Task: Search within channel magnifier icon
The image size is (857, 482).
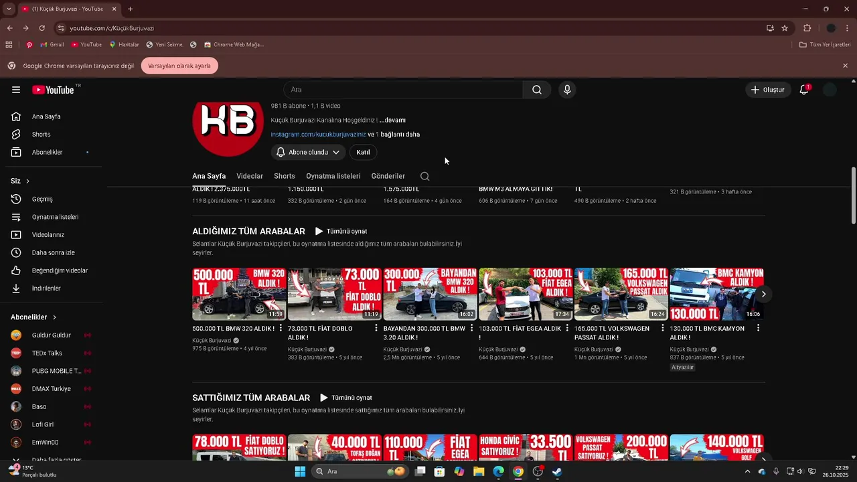Action: click(424, 176)
